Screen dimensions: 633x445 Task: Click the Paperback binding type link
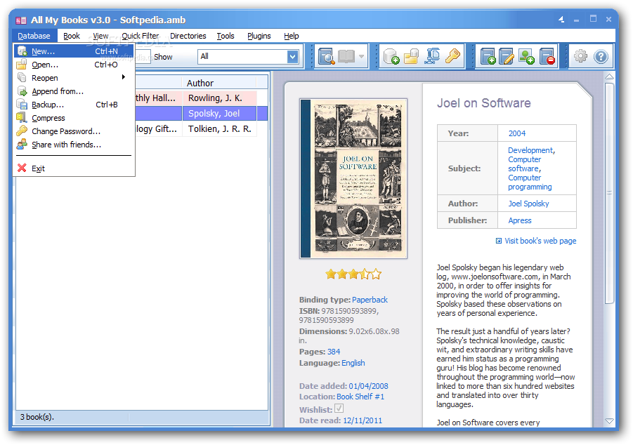point(370,300)
